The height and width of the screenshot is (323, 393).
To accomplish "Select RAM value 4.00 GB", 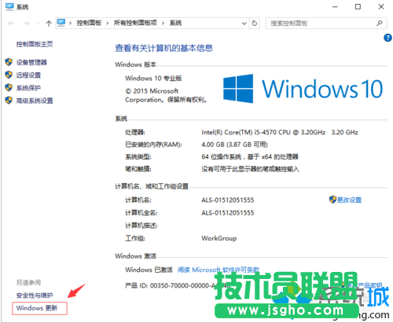I will 234,145.
